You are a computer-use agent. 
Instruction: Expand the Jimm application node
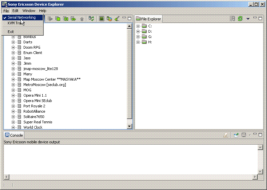tap(13, 63)
